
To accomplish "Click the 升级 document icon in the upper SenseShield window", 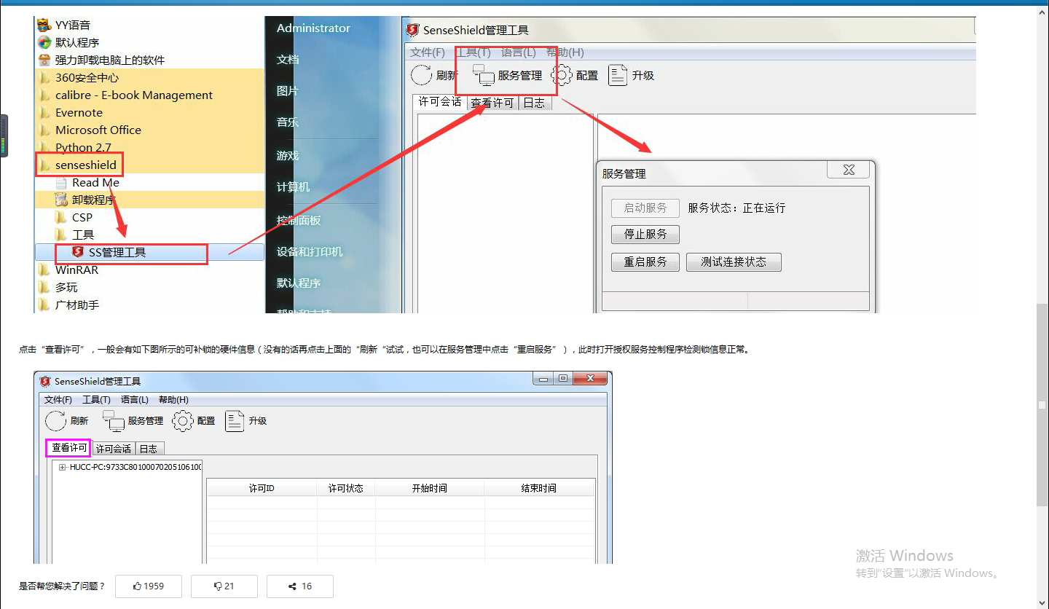I will pyautogui.click(x=618, y=75).
